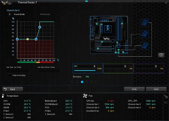Click grid layout icon below gear
Image resolution: width=169 pixels, height=121 pixels.
pyautogui.click(x=166, y=102)
